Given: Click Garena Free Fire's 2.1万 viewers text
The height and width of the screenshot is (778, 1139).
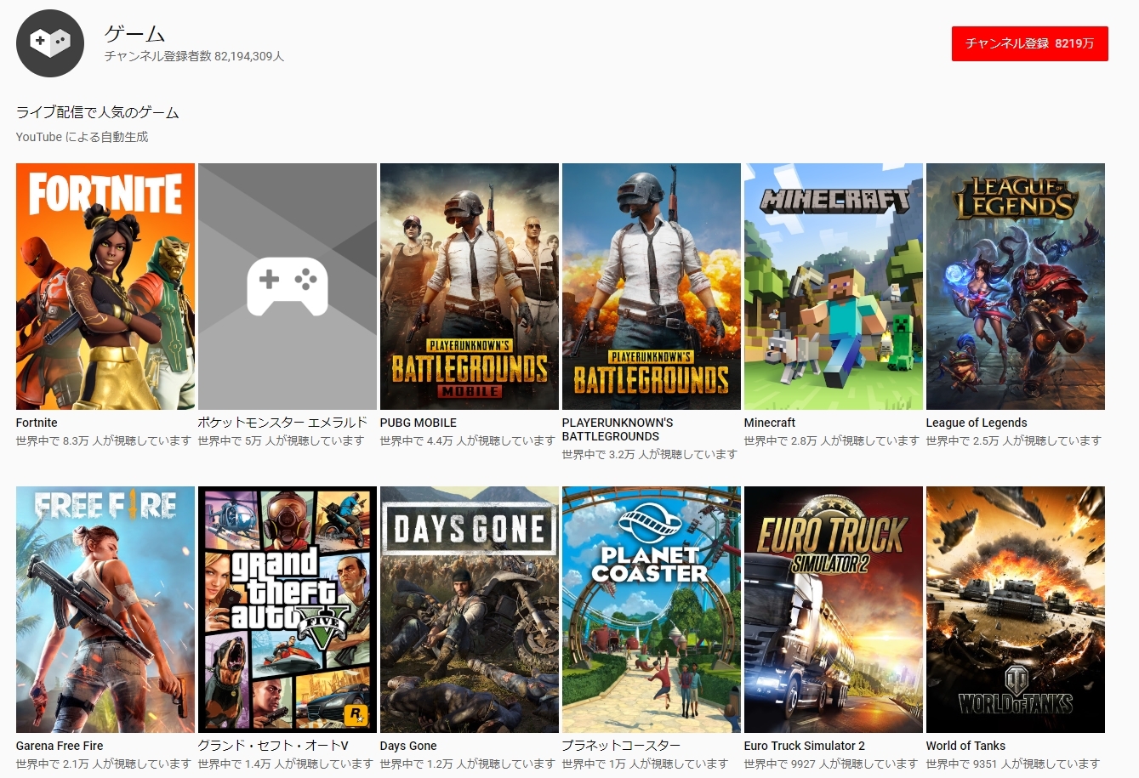Looking at the screenshot, I should [x=104, y=764].
